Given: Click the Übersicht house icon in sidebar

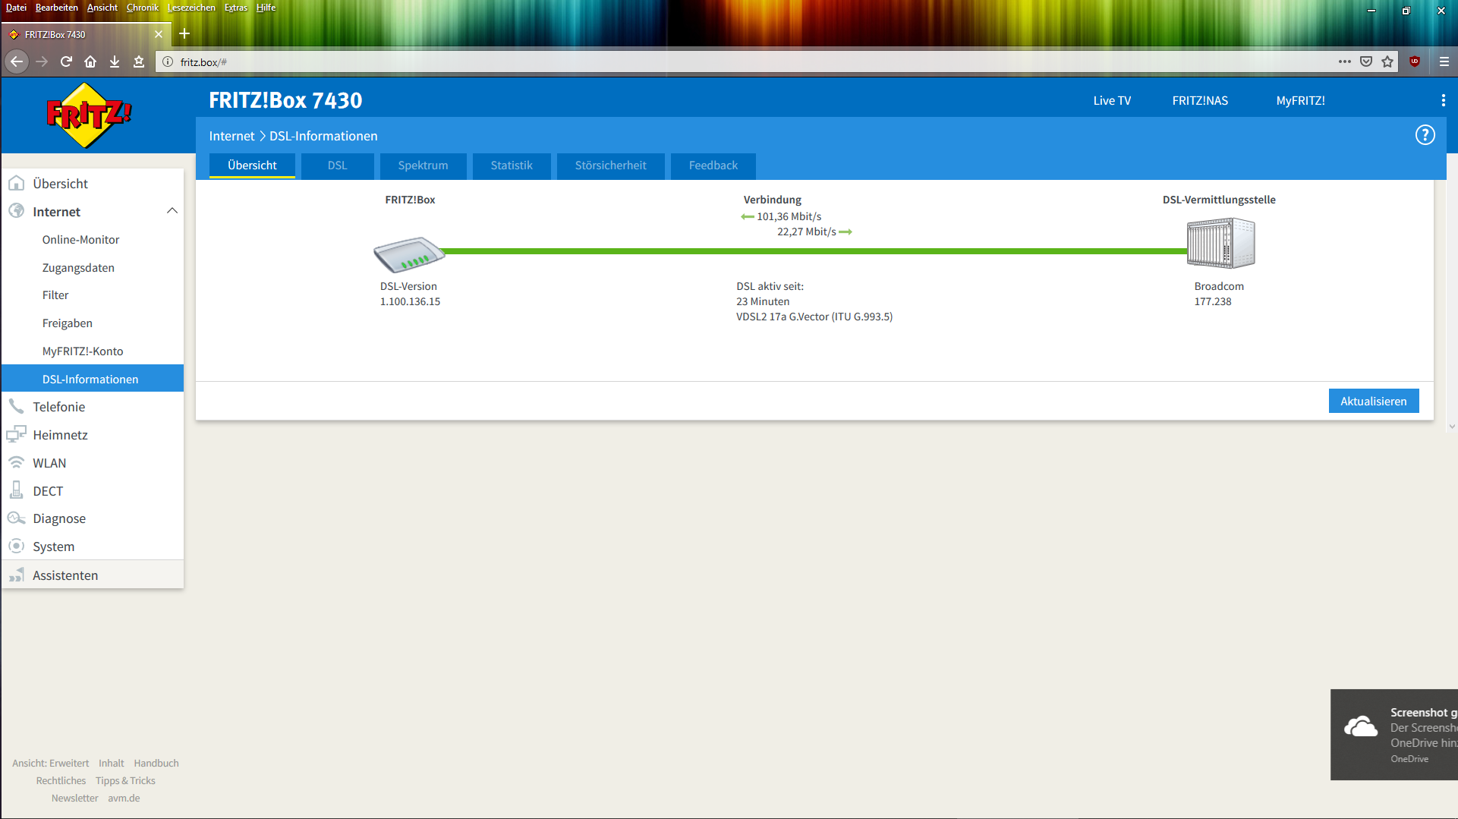Looking at the screenshot, I should (x=16, y=183).
